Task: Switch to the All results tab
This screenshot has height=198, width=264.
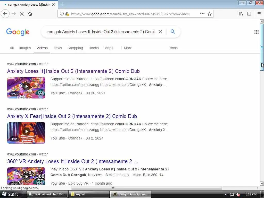Action: [x=12, y=48]
